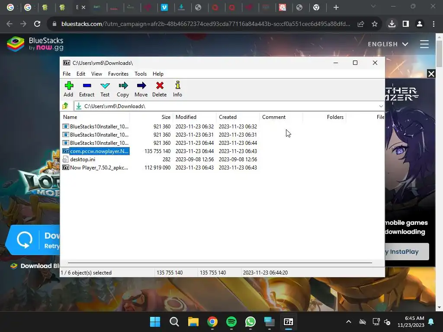Click the bluestacks.com URL address bar

[x=205, y=24]
